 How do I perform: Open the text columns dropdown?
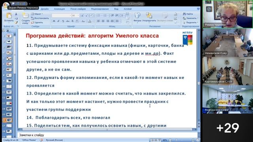[118, 21]
